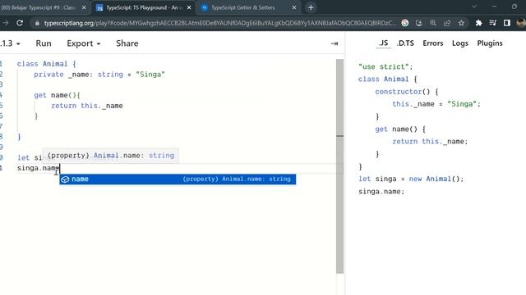Viewport: 526px width, 295px height.
Task: Click the lock icon for site info
Action: pos(37,23)
